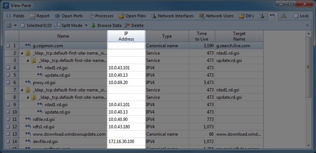Open the Processes tab
This screenshot has height=153, width=316.
click(x=101, y=16)
